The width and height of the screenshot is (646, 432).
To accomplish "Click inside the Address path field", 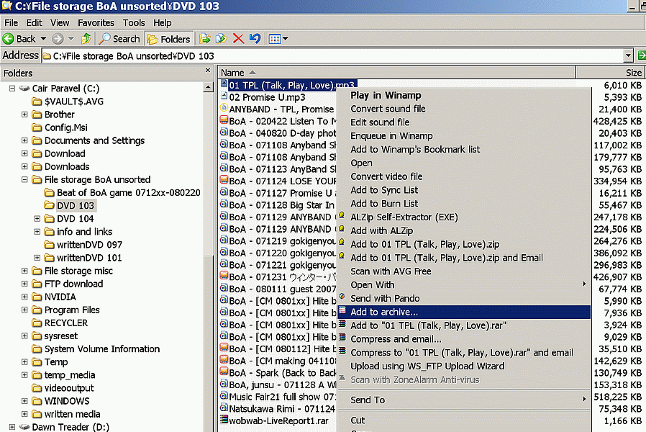I will point(332,55).
